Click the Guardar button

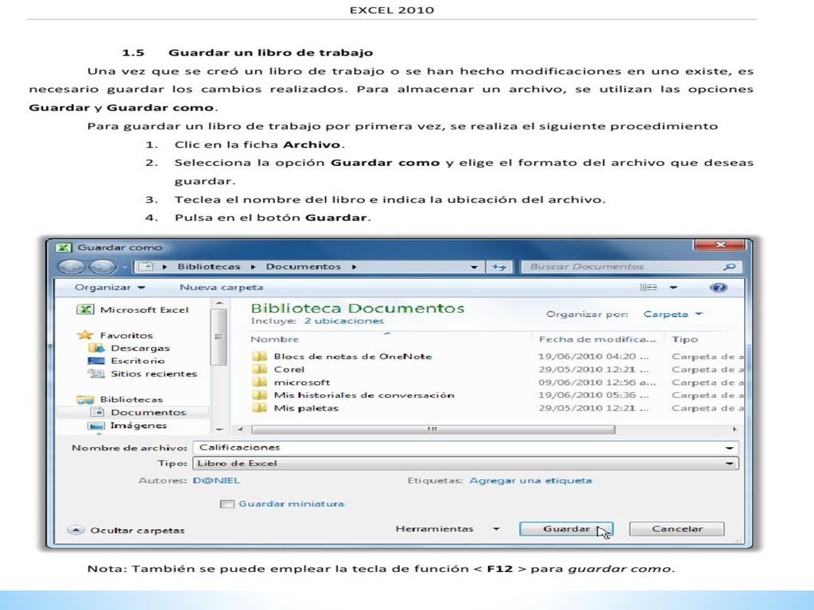pyautogui.click(x=566, y=529)
